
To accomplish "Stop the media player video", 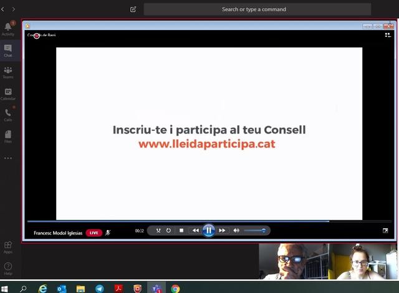I will pyautogui.click(x=181, y=231).
